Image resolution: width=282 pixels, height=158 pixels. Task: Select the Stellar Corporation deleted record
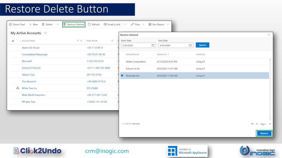coord(195,62)
